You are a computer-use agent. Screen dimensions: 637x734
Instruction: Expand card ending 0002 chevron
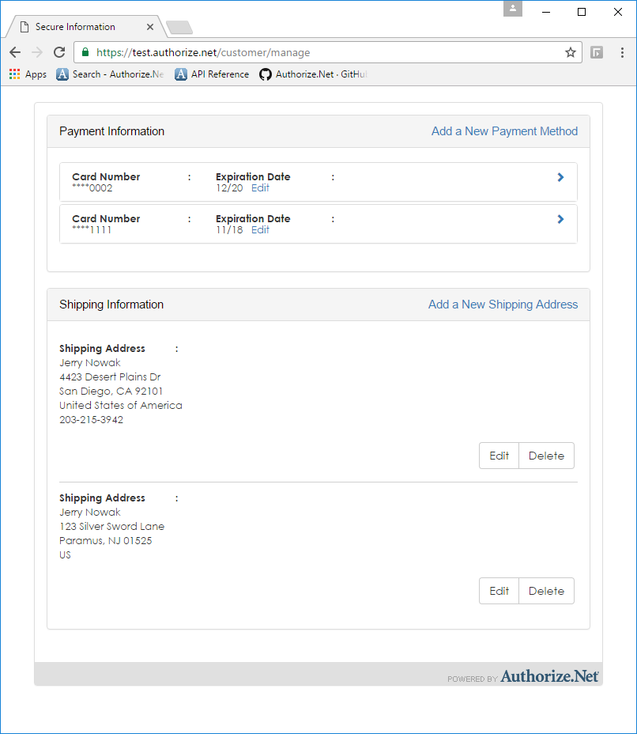(x=560, y=177)
